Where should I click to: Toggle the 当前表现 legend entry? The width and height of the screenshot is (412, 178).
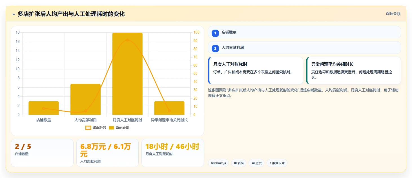(119, 128)
